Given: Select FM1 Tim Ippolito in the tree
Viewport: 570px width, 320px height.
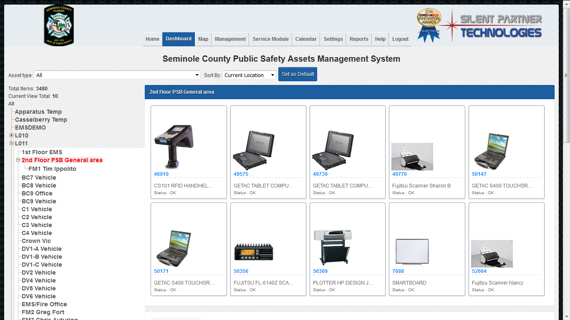Looking at the screenshot, I should [52, 168].
